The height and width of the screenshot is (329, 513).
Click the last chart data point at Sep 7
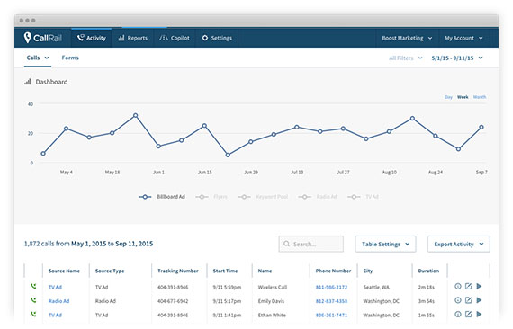click(481, 127)
